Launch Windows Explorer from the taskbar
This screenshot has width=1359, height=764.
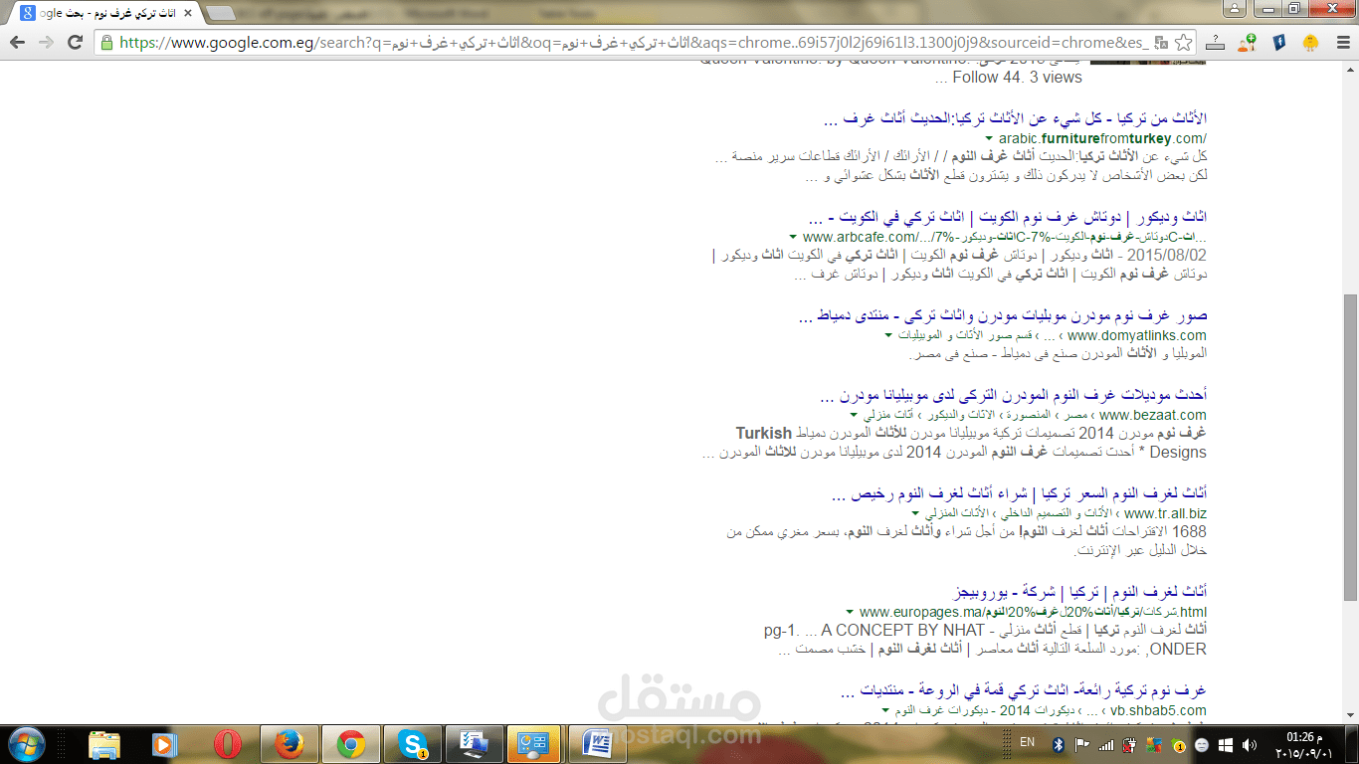click(x=104, y=744)
